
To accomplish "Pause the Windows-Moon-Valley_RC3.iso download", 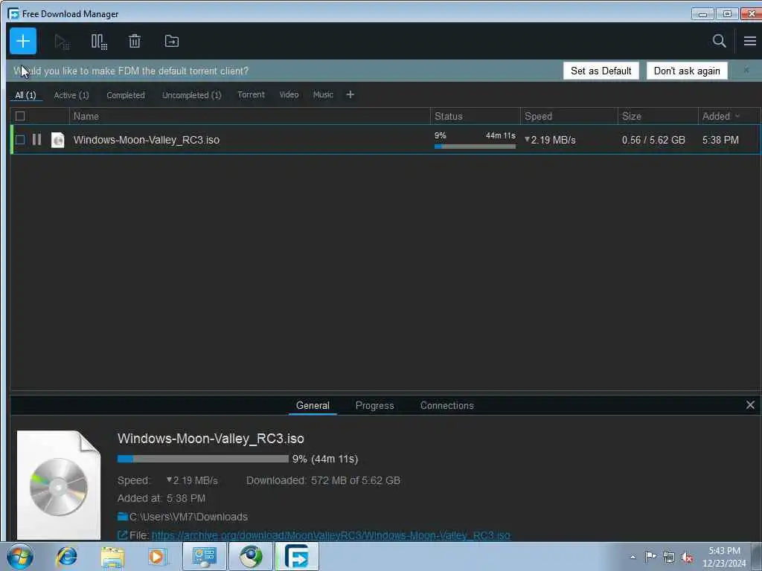I will point(36,140).
